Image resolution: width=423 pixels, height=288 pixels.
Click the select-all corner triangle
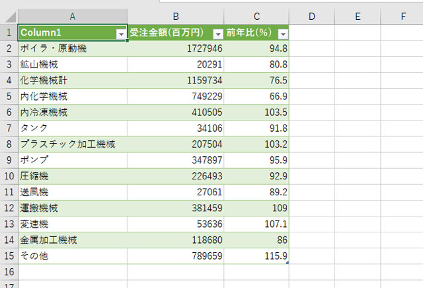pos(9,15)
